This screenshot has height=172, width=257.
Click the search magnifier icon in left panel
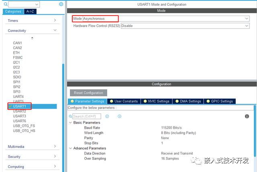6,4
